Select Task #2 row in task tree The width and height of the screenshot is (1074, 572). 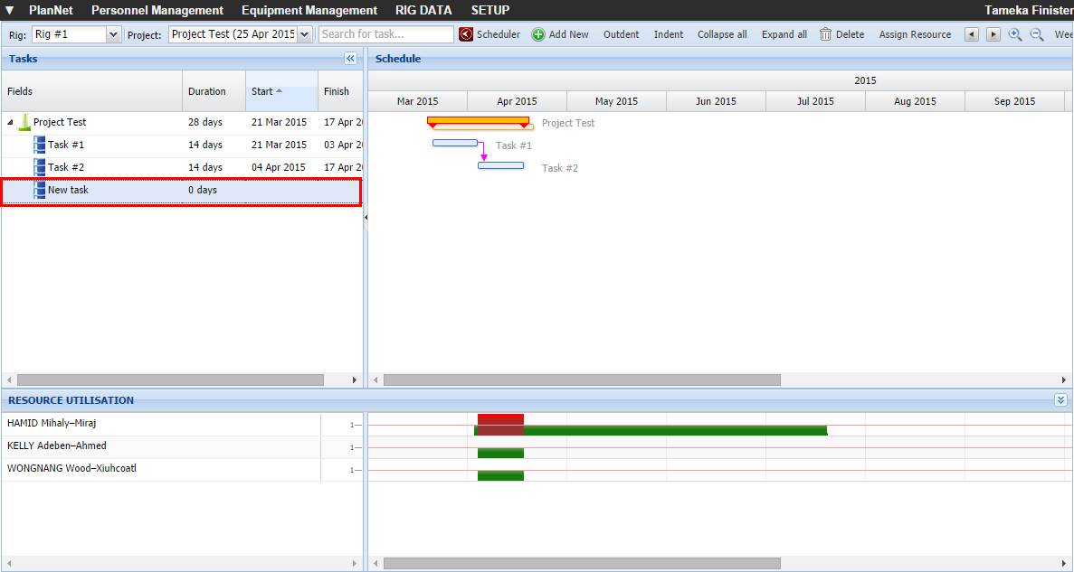click(x=66, y=167)
